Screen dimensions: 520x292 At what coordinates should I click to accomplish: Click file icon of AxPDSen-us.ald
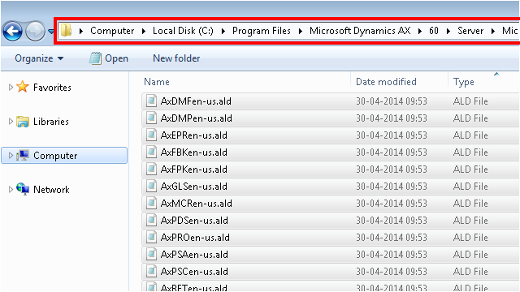151,220
